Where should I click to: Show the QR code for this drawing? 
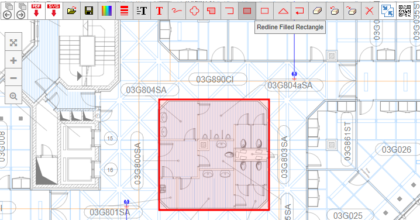tap(405, 11)
